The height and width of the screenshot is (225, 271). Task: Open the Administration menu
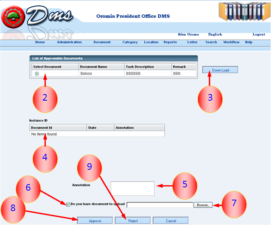(x=69, y=42)
